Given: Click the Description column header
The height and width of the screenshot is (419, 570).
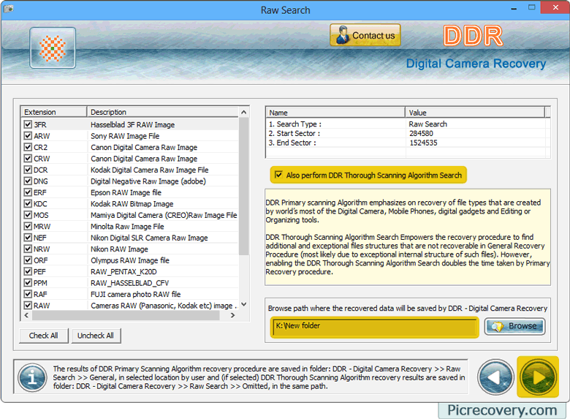Looking at the screenshot, I should pos(163,112).
